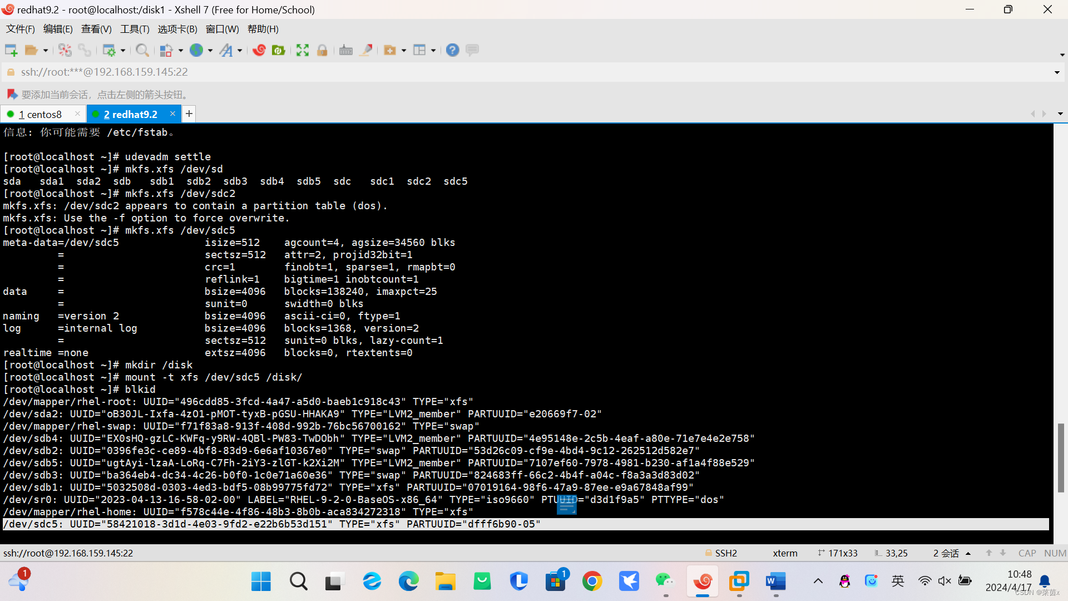Viewport: 1068px width, 601px height.
Task: Click the lock screen padlock icon
Action: click(322, 50)
